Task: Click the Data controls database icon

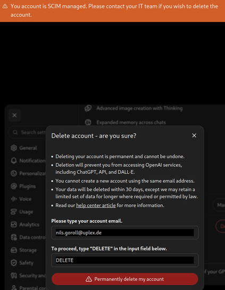Action: (14, 237)
